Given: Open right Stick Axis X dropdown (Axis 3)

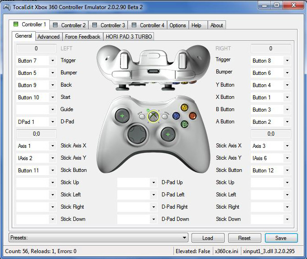Looking at the screenshot, I should coord(271,146).
